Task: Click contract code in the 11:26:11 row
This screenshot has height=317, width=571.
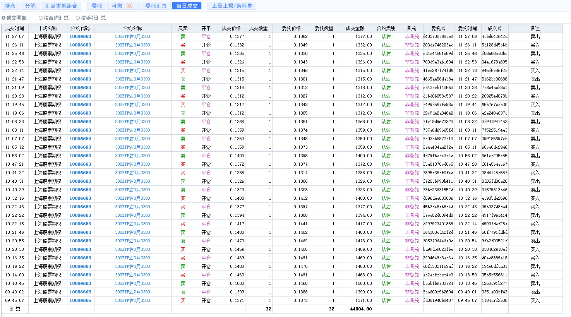Action: [81, 45]
